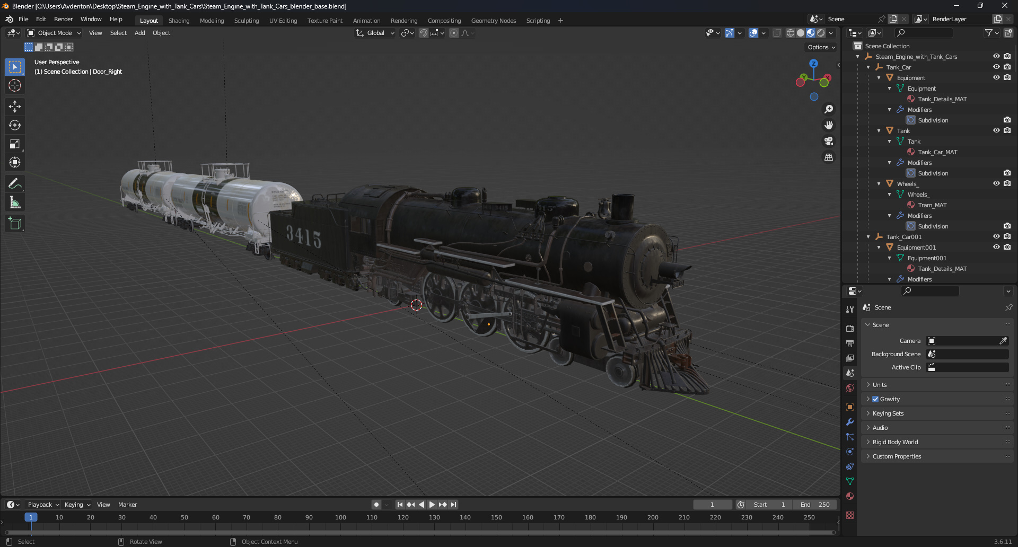Open the World properties tab
The image size is (1018, 547).
pyautogui.click(x=850, y=388)
